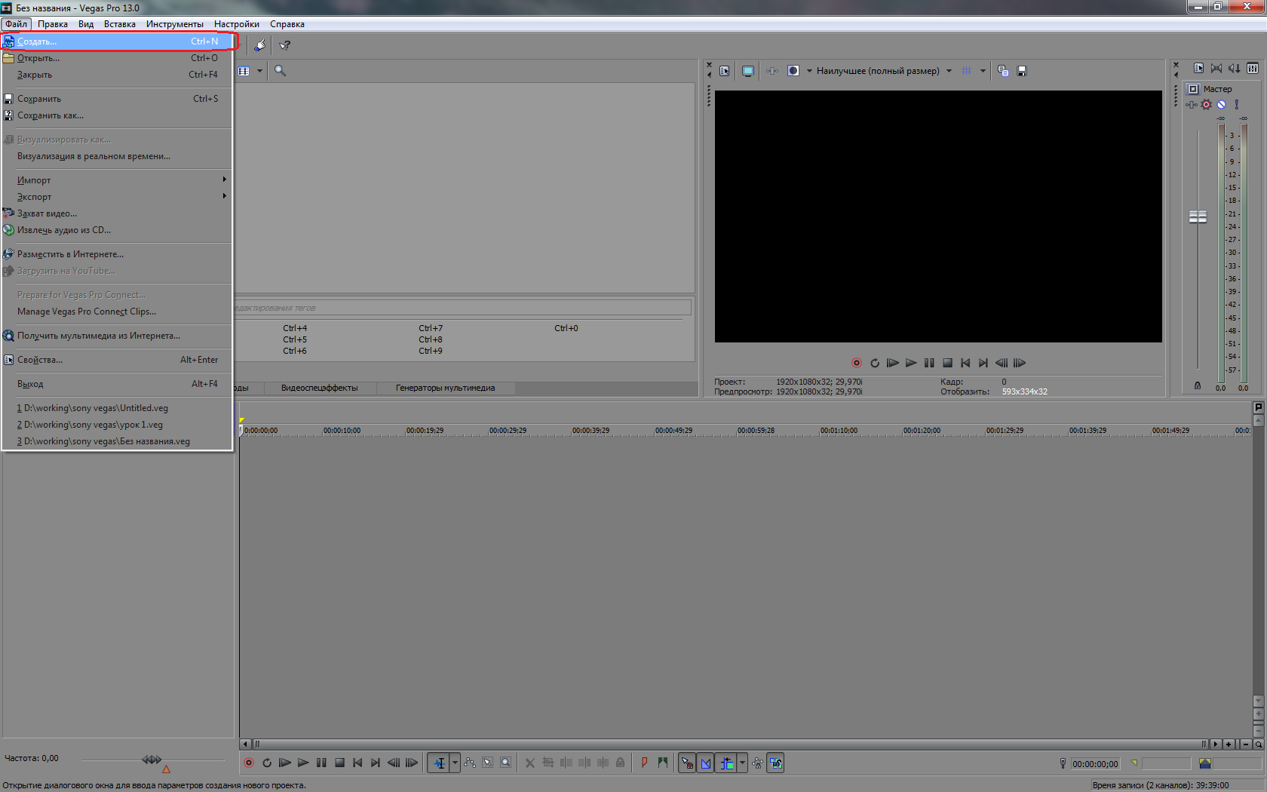Toggle Lock Envelopes to Events icon
Screen dimensions: 1267x792
coord(758,763)
